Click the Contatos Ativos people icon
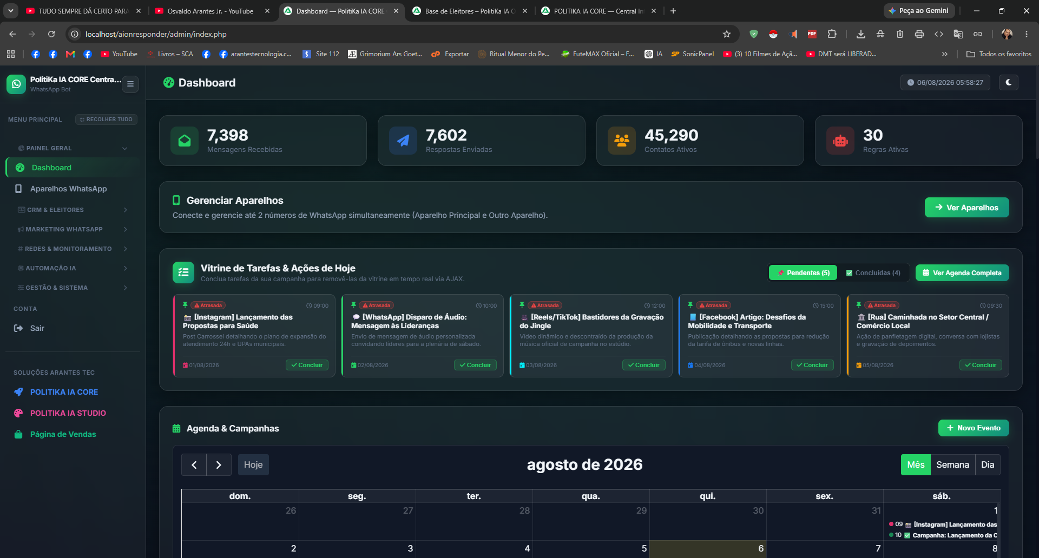The width and height of the screenshot is (1039, 558). [622, 141]
